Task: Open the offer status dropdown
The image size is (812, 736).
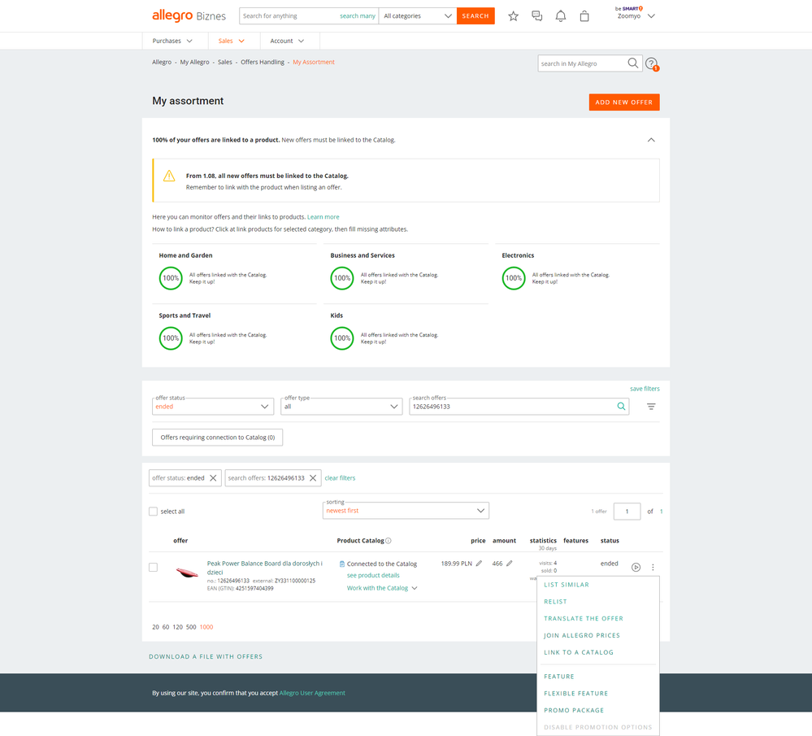Action: (213, 407)
